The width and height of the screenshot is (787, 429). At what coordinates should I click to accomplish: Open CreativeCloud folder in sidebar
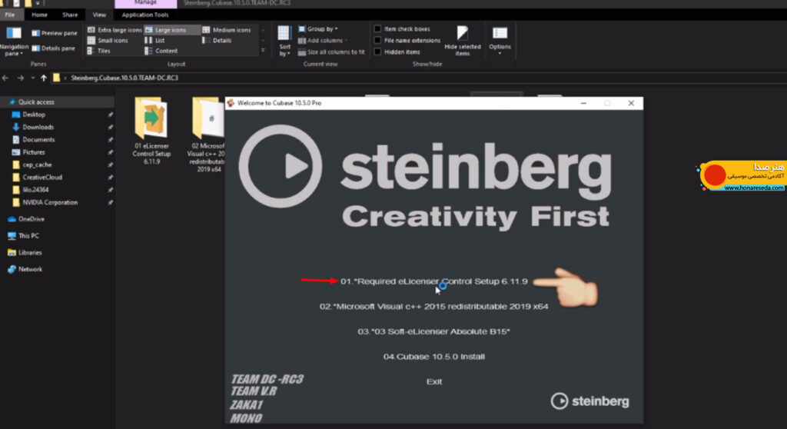(42, 178)
